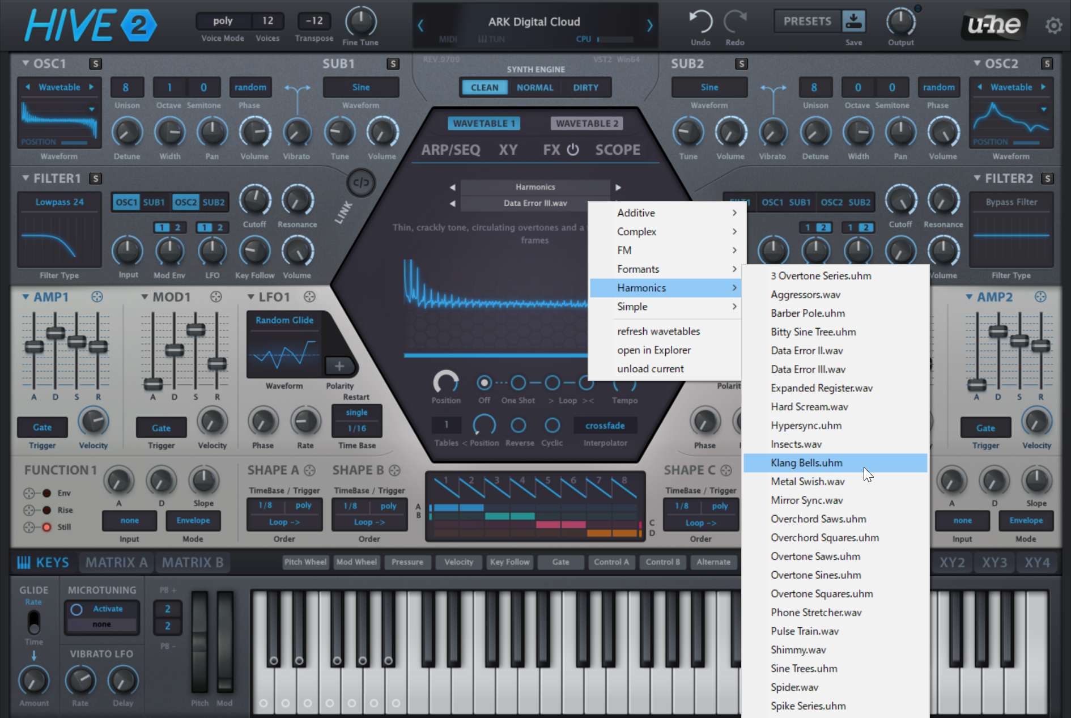1071x718 pixels.
Task: Toggle wavetable Cyclic option
Action: click(552, 425)
